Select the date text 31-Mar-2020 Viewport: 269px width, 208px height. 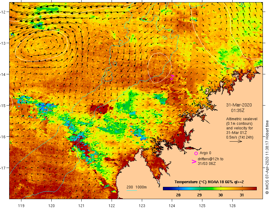tap(239, 105)
